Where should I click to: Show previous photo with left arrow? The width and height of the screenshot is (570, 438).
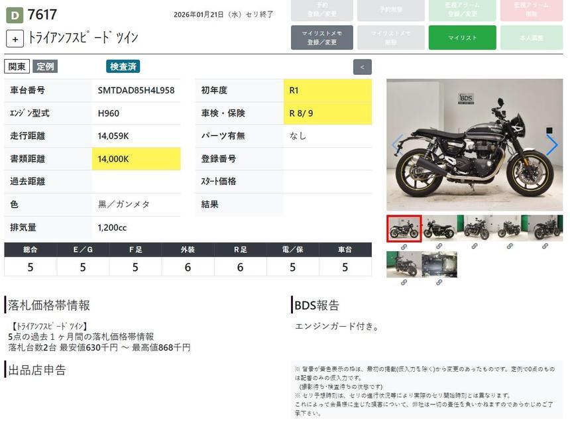(397, 145)
